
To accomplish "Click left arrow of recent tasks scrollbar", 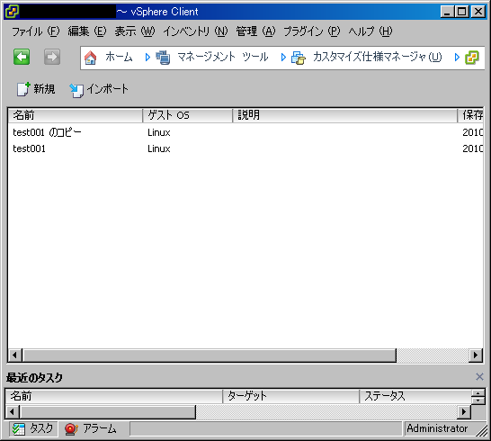I will tap(13, 411).
